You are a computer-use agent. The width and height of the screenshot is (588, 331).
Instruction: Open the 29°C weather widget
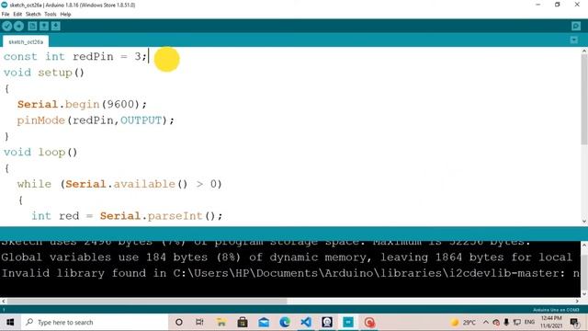[463, 323]
